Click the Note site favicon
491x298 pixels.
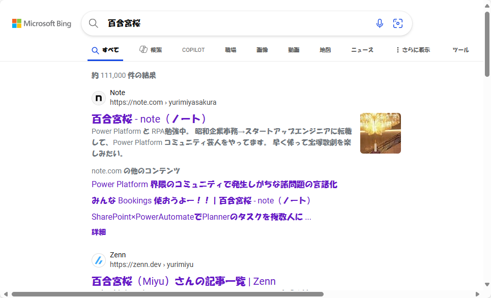click(98, 98)
